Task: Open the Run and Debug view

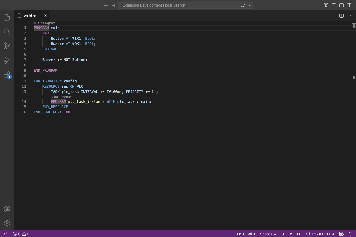Action: (x=7, y=61)
